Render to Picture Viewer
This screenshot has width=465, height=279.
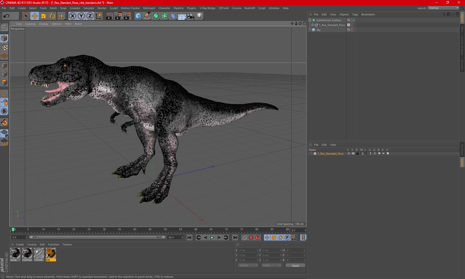click(118, 16)
